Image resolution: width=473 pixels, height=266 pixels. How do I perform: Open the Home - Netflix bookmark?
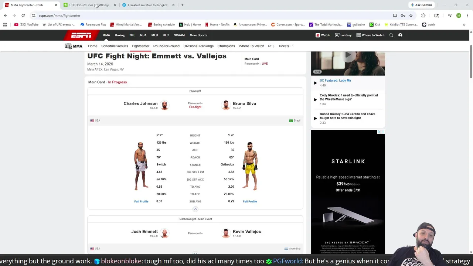pos(217,25)
